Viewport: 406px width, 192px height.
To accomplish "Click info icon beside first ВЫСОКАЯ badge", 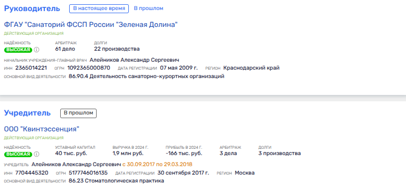I will tap(36, 50).
